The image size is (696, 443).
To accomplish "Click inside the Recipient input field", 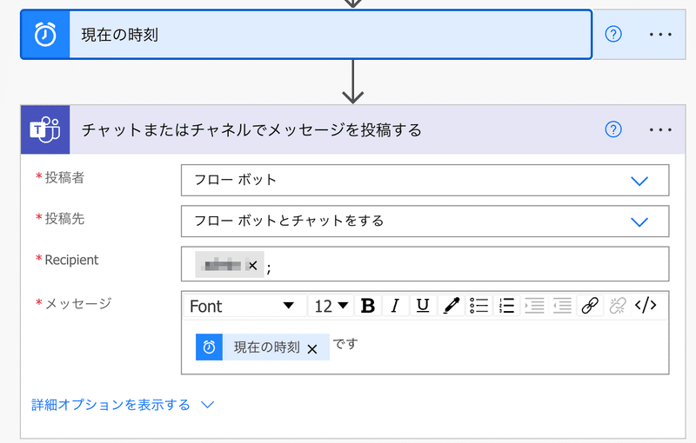I will pos(425,264).
